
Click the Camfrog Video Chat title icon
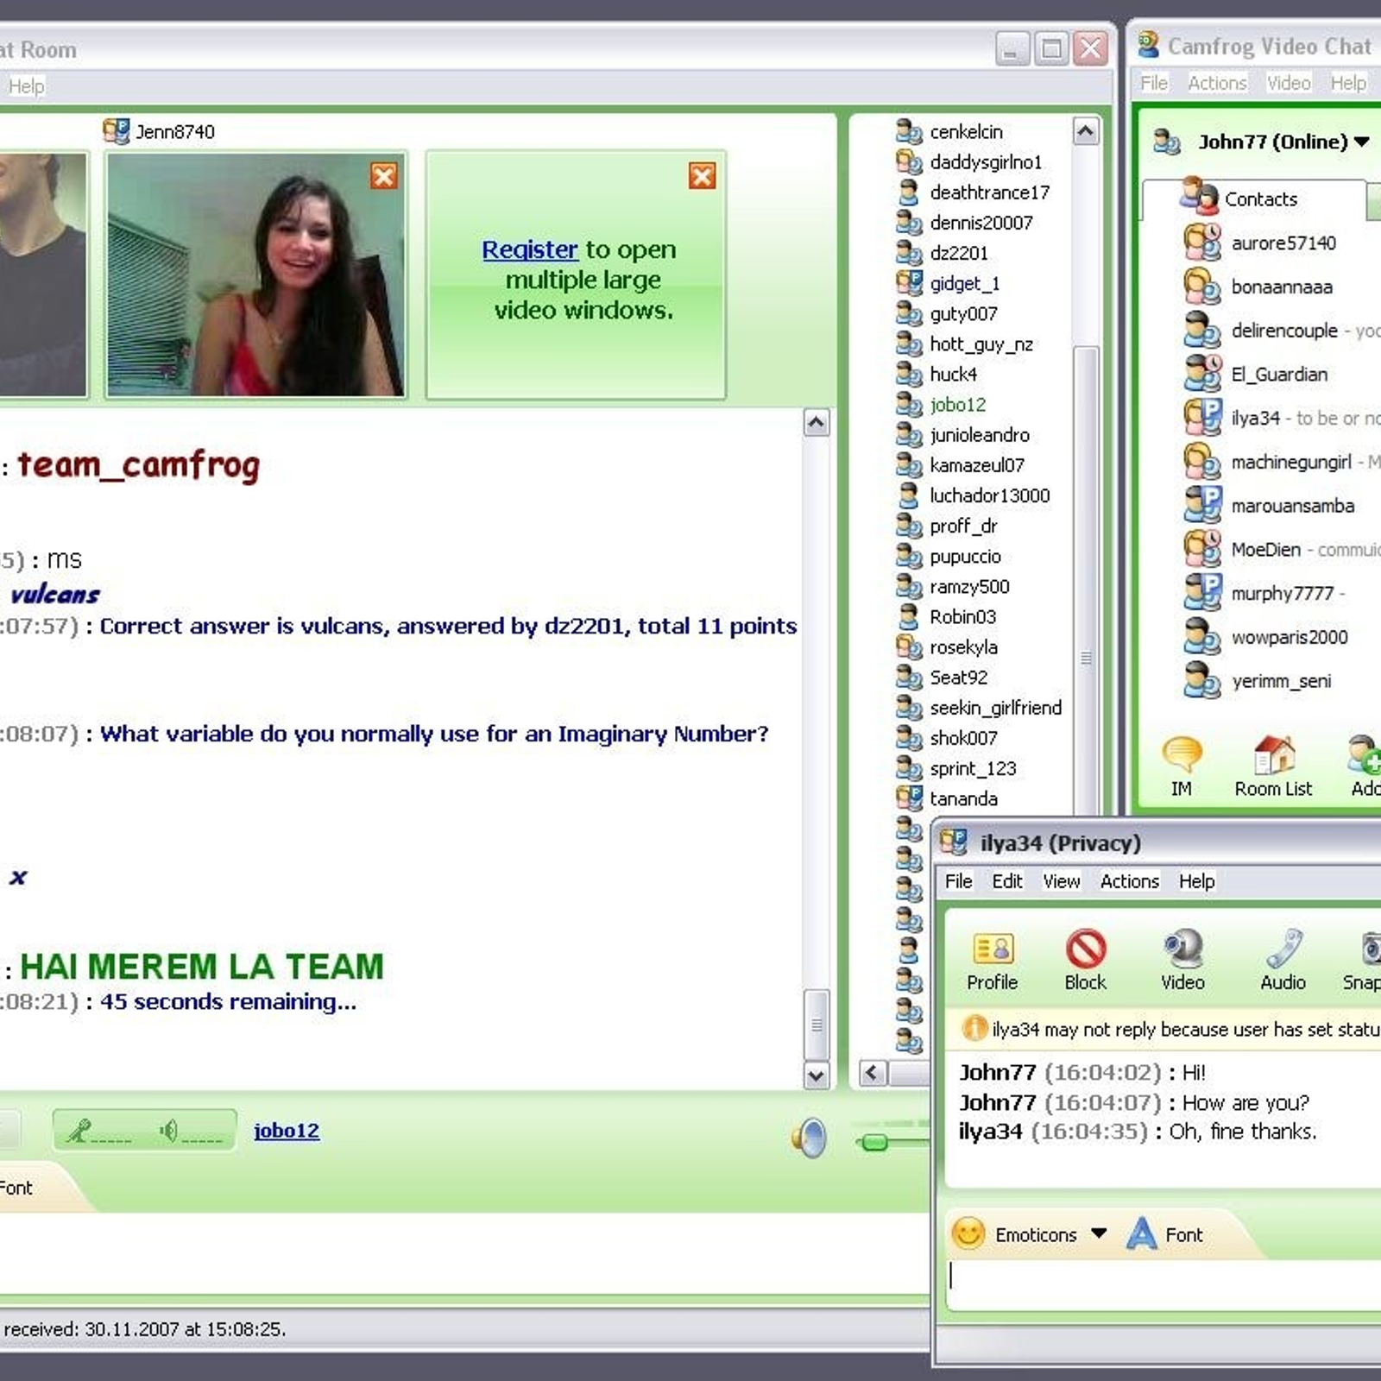click(1148, 45)
